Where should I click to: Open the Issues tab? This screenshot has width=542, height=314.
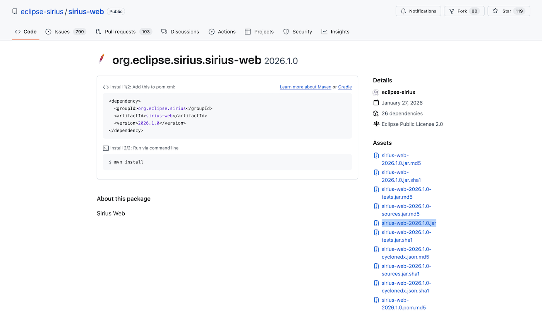[x=65, y=32]
